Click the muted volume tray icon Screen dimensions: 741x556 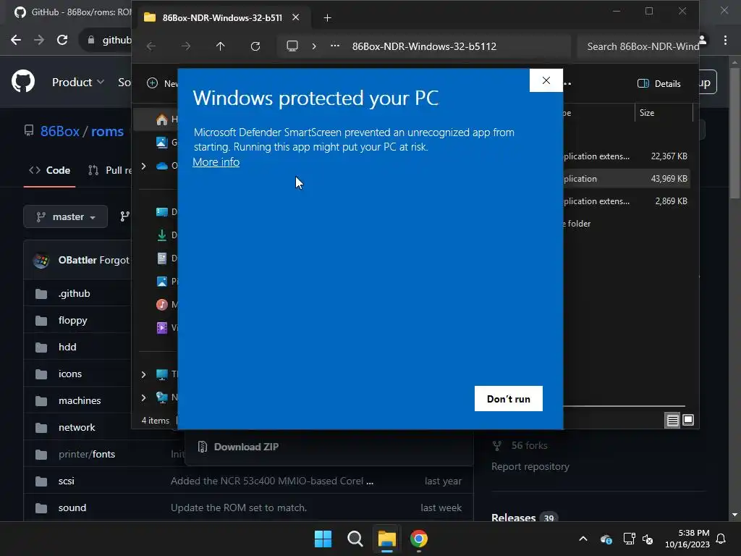648,539
